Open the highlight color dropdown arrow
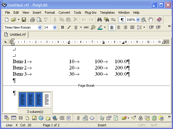Screen dimensions: 173x129 [105, 27]
